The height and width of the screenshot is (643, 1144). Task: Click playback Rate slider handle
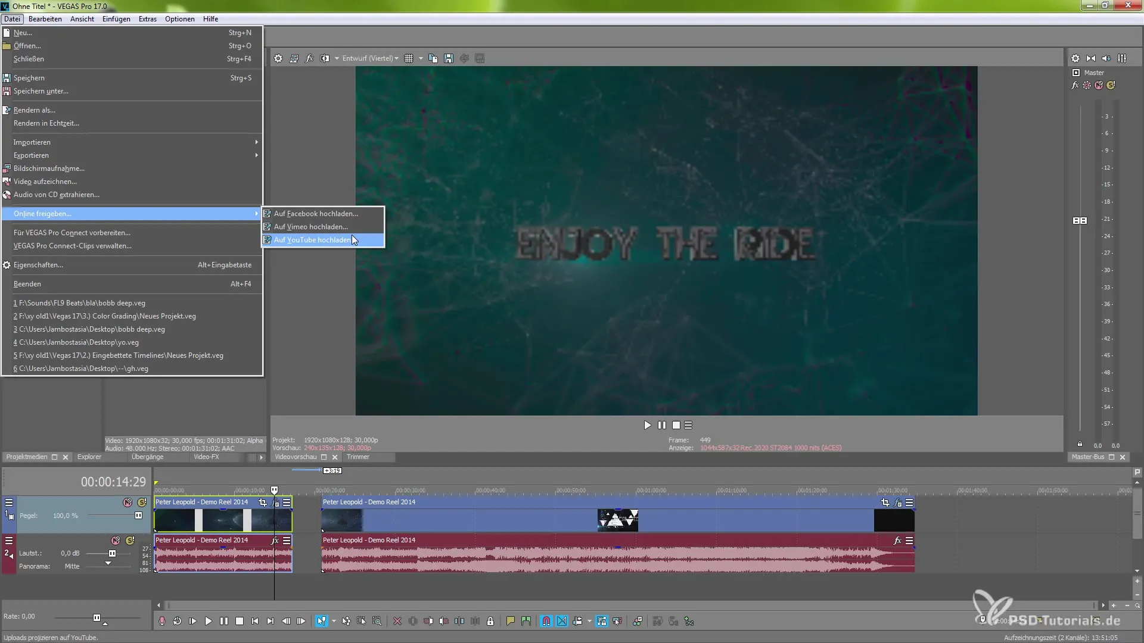(97, 617)
